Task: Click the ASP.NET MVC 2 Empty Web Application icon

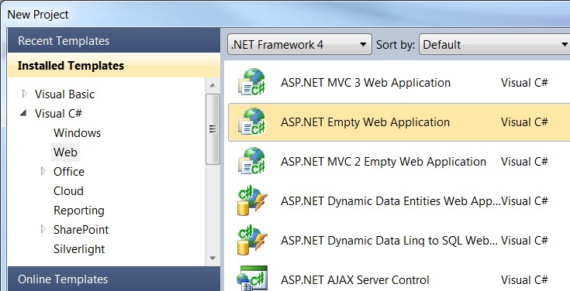Action: click(x=251, y=162)
